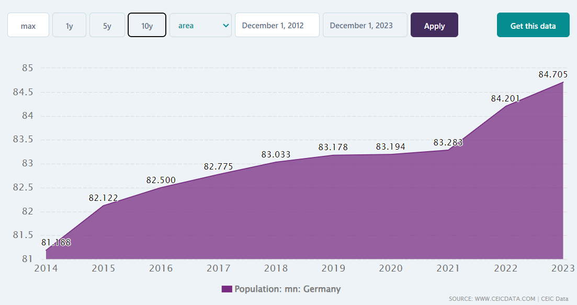Screen dimensions: 577x305
Task: Click the 83.283 data point label
Action: click(448, 142)
